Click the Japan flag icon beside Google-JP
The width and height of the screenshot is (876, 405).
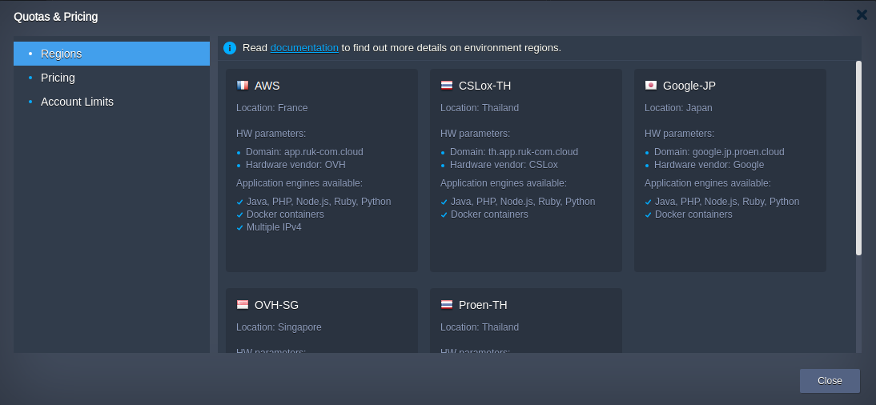point(651,86)
